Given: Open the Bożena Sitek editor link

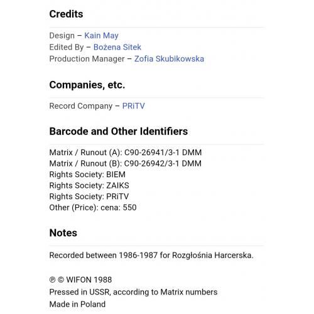Looking at the screenshot, I should pyautogui.click(x=117, y=47).
